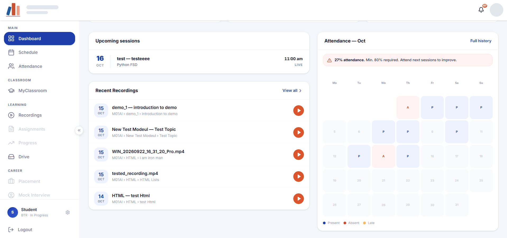Play the demo_1 introduction to demo recording
The width and height of the screenshot is (507, 238).
point(299,111)
